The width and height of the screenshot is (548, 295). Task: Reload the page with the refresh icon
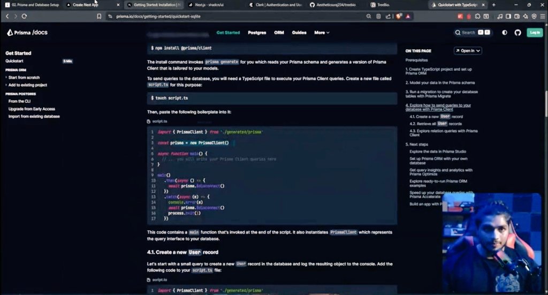coord(24,17)
